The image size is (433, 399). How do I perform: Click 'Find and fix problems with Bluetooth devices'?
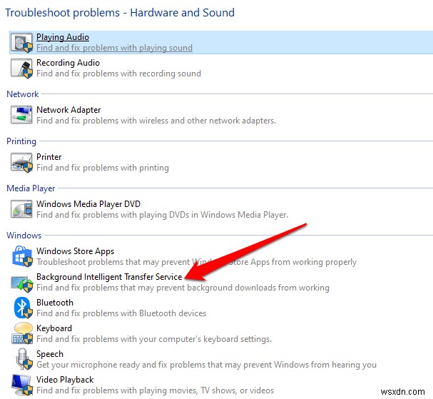click(121, 313)
